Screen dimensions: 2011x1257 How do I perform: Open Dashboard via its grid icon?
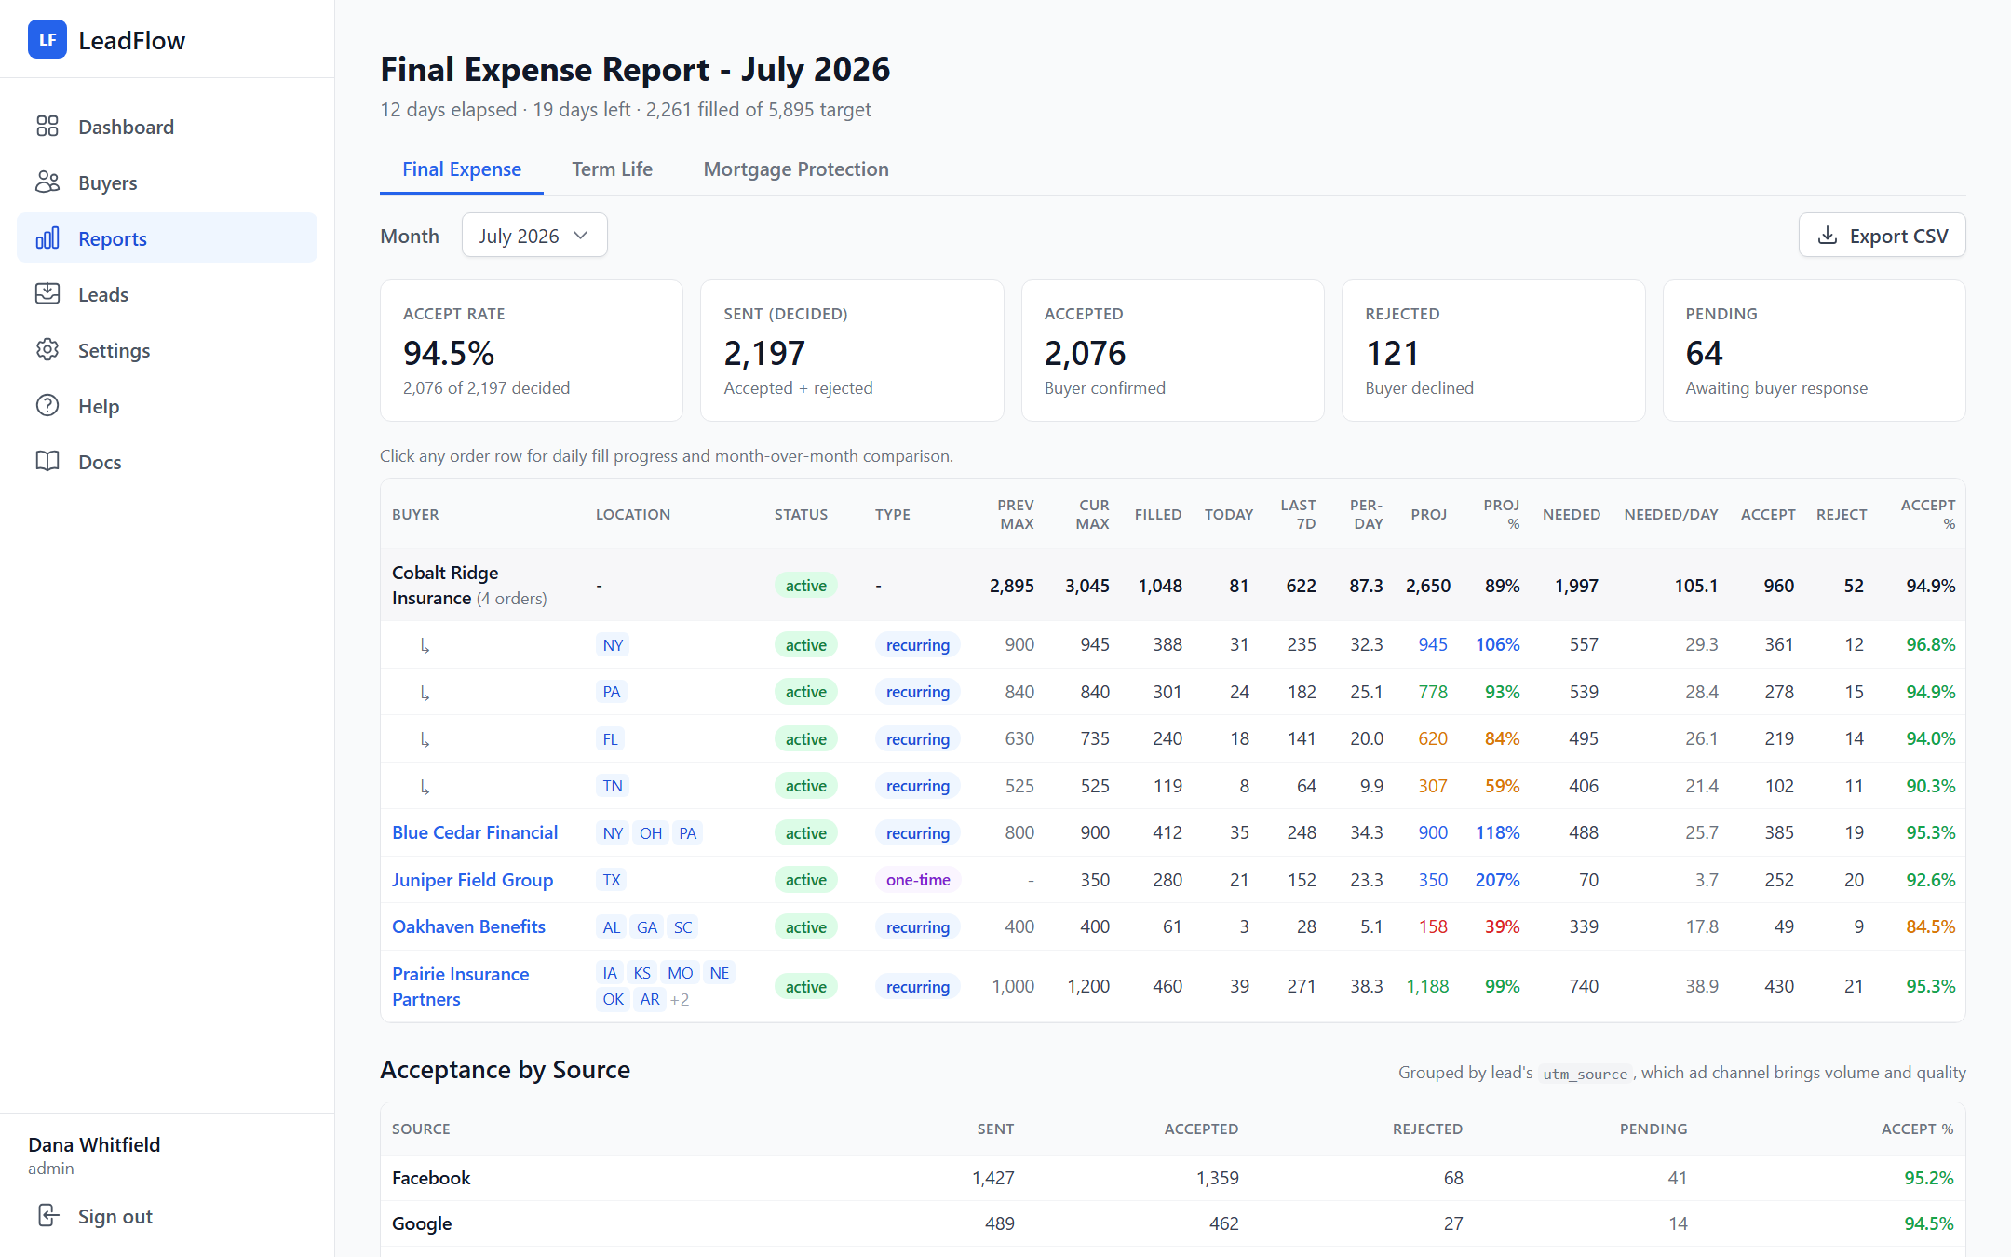click(x=47, y=126)
